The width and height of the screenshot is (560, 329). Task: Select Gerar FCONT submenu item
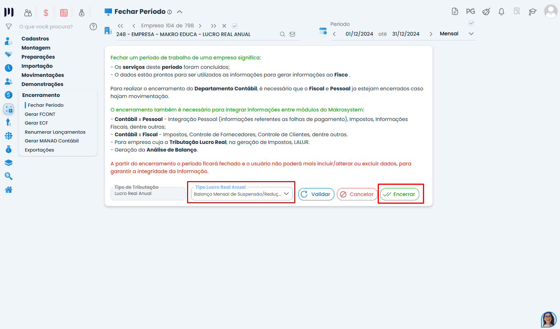pos(40,114)
